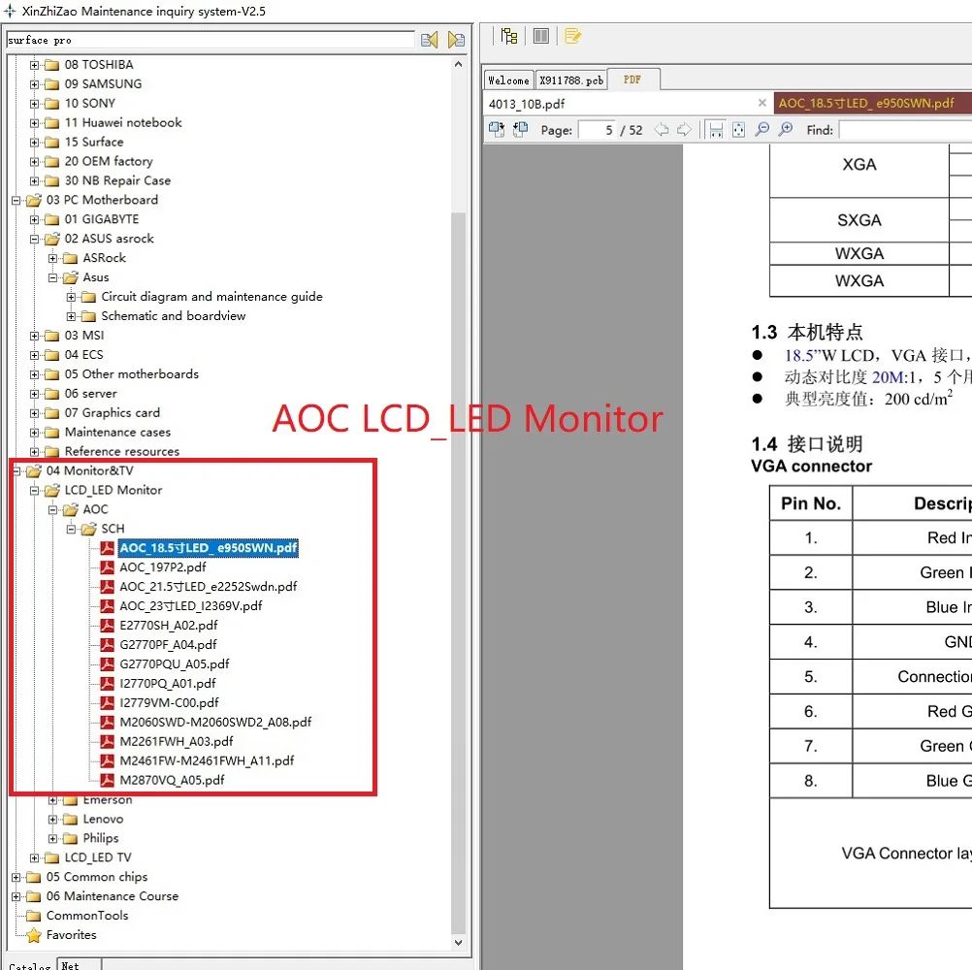This screenshot has height=970, width=972.
Task: Open AOC_23寸LED_I2369V.pdf in tree
Action: coord(191,605)
